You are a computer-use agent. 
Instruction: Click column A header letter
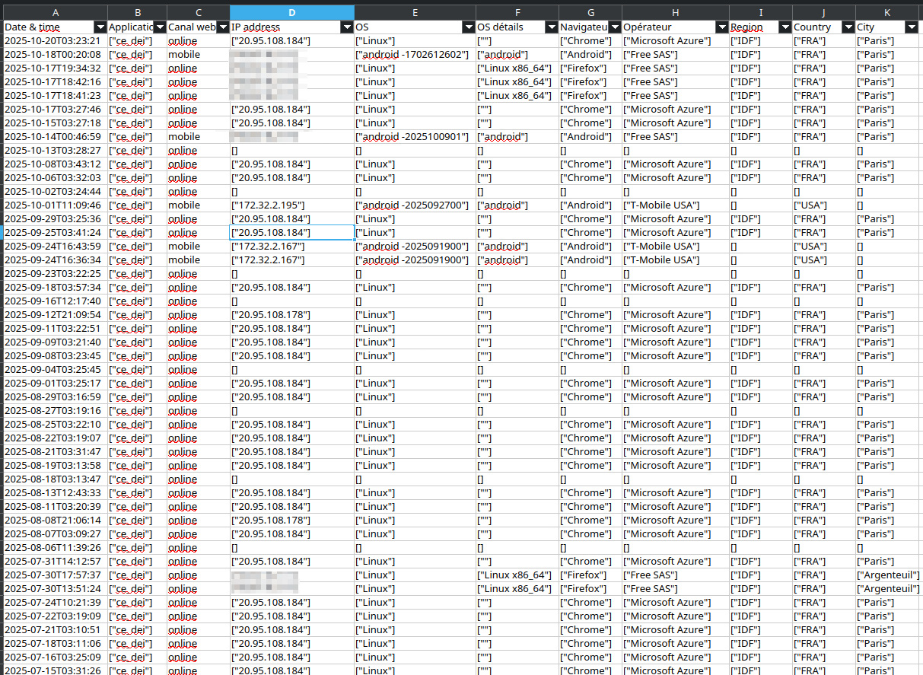point(55,13)
